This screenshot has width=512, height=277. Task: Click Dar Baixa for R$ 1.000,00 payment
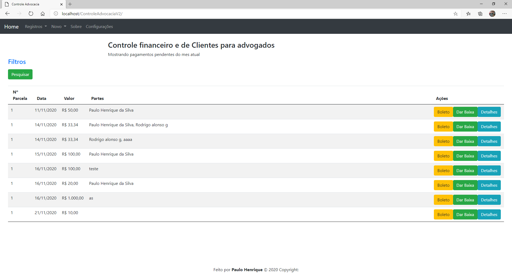point(465,200)
